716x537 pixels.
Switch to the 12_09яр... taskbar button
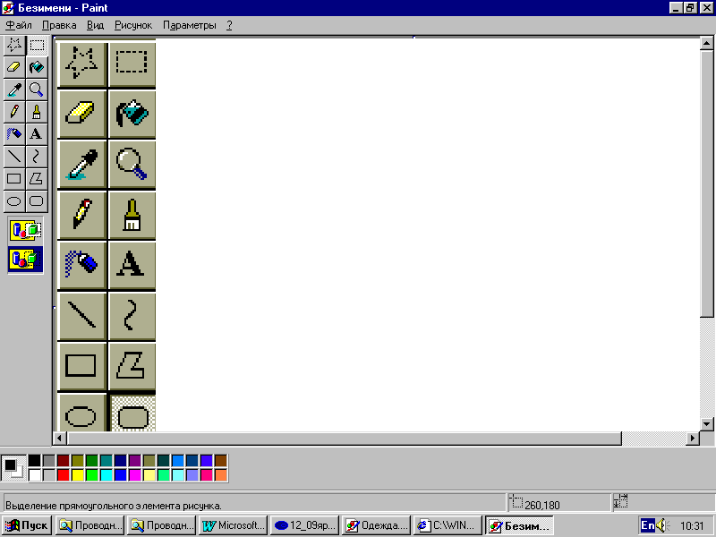click(x=304, y=525)
